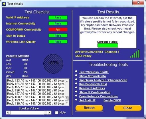The width and height of the screenshot is (146, 119).
Task: Click the AP: 00:1F:33:C4:EF:61 text
Action: tap(89, 52)
